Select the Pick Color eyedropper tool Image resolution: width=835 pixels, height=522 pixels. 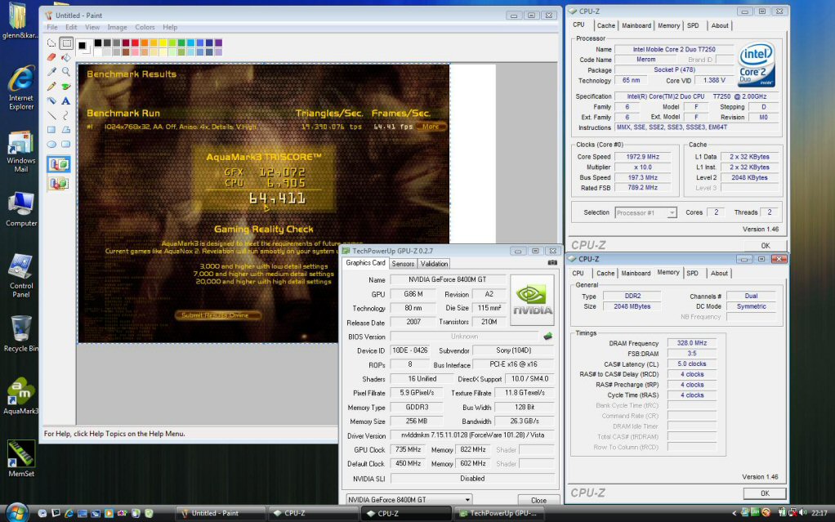point(51,71)
